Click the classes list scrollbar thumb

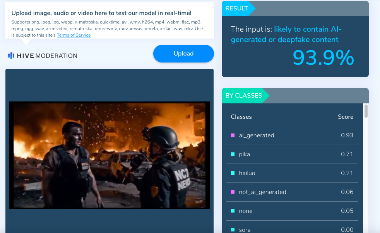pos(366,111)
